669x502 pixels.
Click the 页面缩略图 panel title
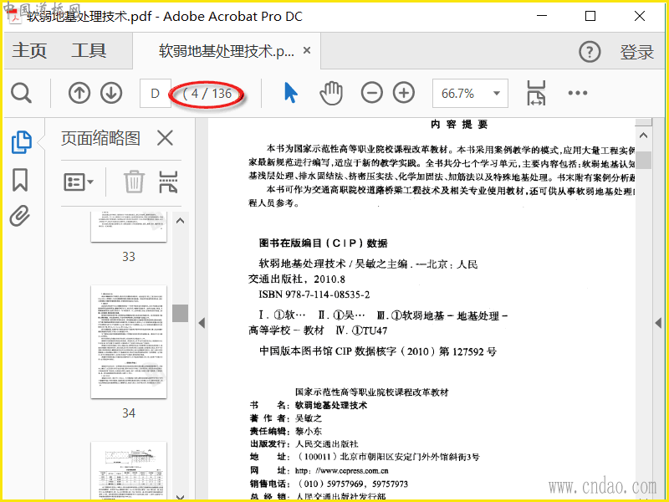click(100, 138)
